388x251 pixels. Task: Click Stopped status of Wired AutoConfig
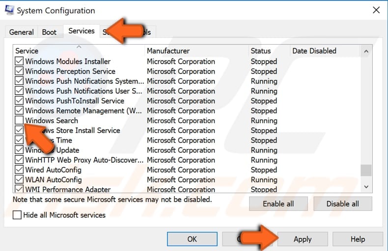click(x=264, y=170)
